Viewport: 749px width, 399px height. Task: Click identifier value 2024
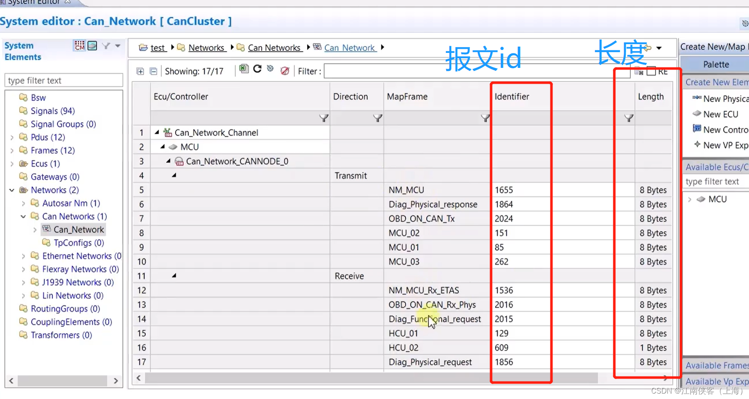coord(504,219)
